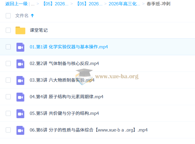Select checkbox for 01.第1讲 video file

8,47
